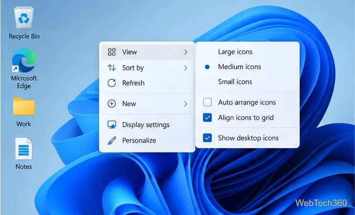Open Personalize from the context menu

(x=147, y=140)
